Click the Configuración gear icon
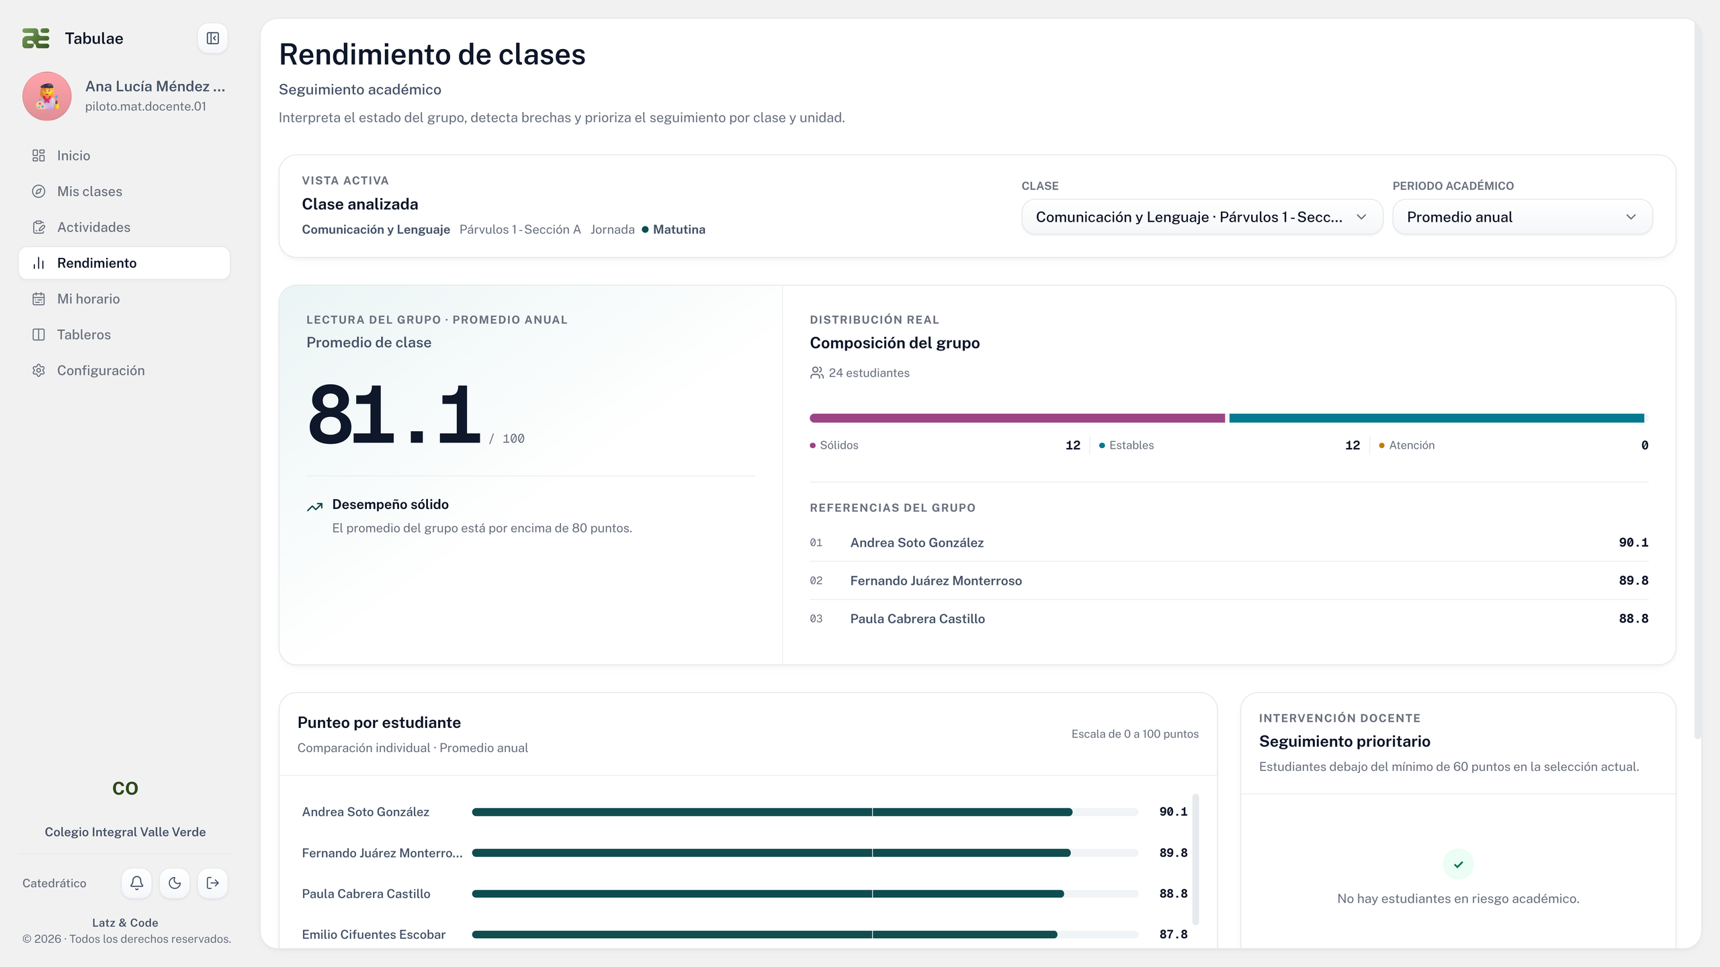This screenshot has width=1720, height=967. [x=39, y=371]
